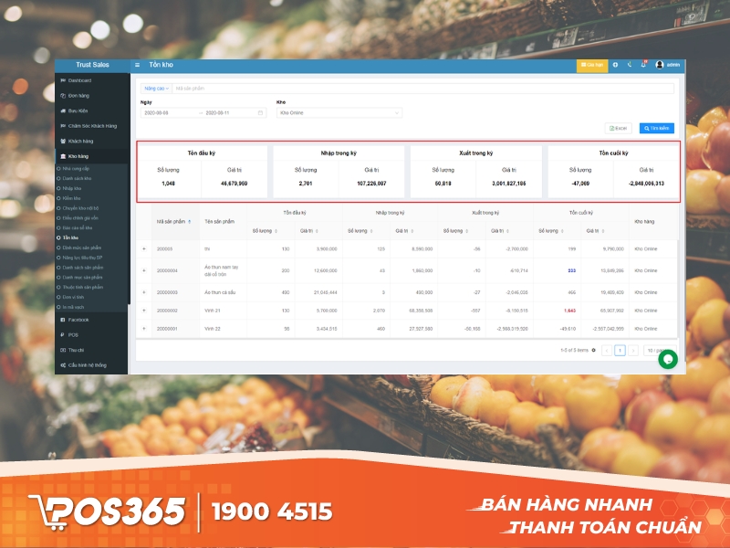Open the notification bell icon
The height and width of the screenshot is (548, 730).
(643, 65)
